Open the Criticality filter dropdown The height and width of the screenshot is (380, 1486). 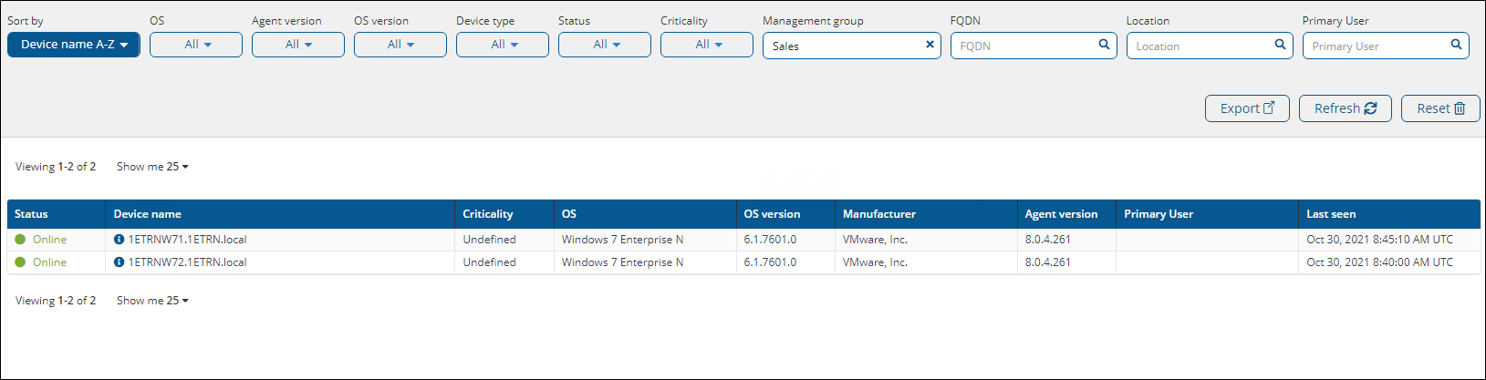tap(707, 45)
